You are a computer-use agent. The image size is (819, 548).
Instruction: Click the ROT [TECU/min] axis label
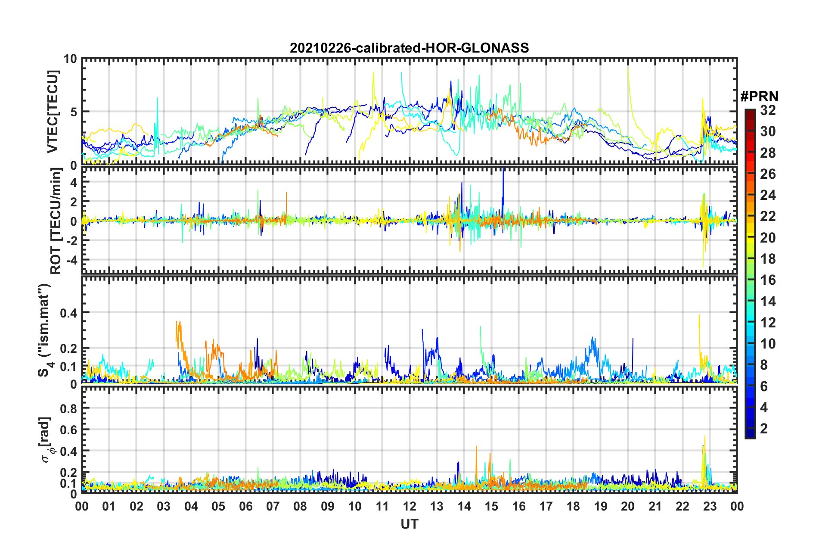point(56,221)
